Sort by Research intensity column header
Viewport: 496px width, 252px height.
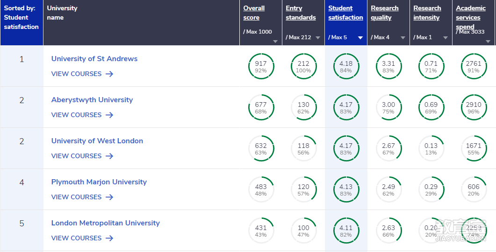point(427,13)
